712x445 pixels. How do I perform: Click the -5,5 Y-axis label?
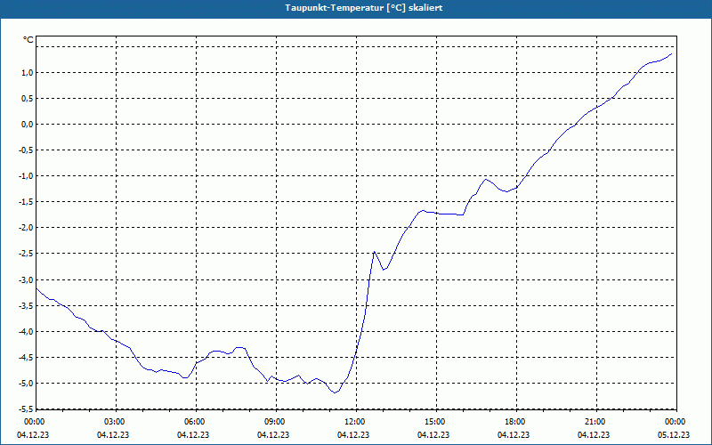pyautogui.click(x=26, y=409)
